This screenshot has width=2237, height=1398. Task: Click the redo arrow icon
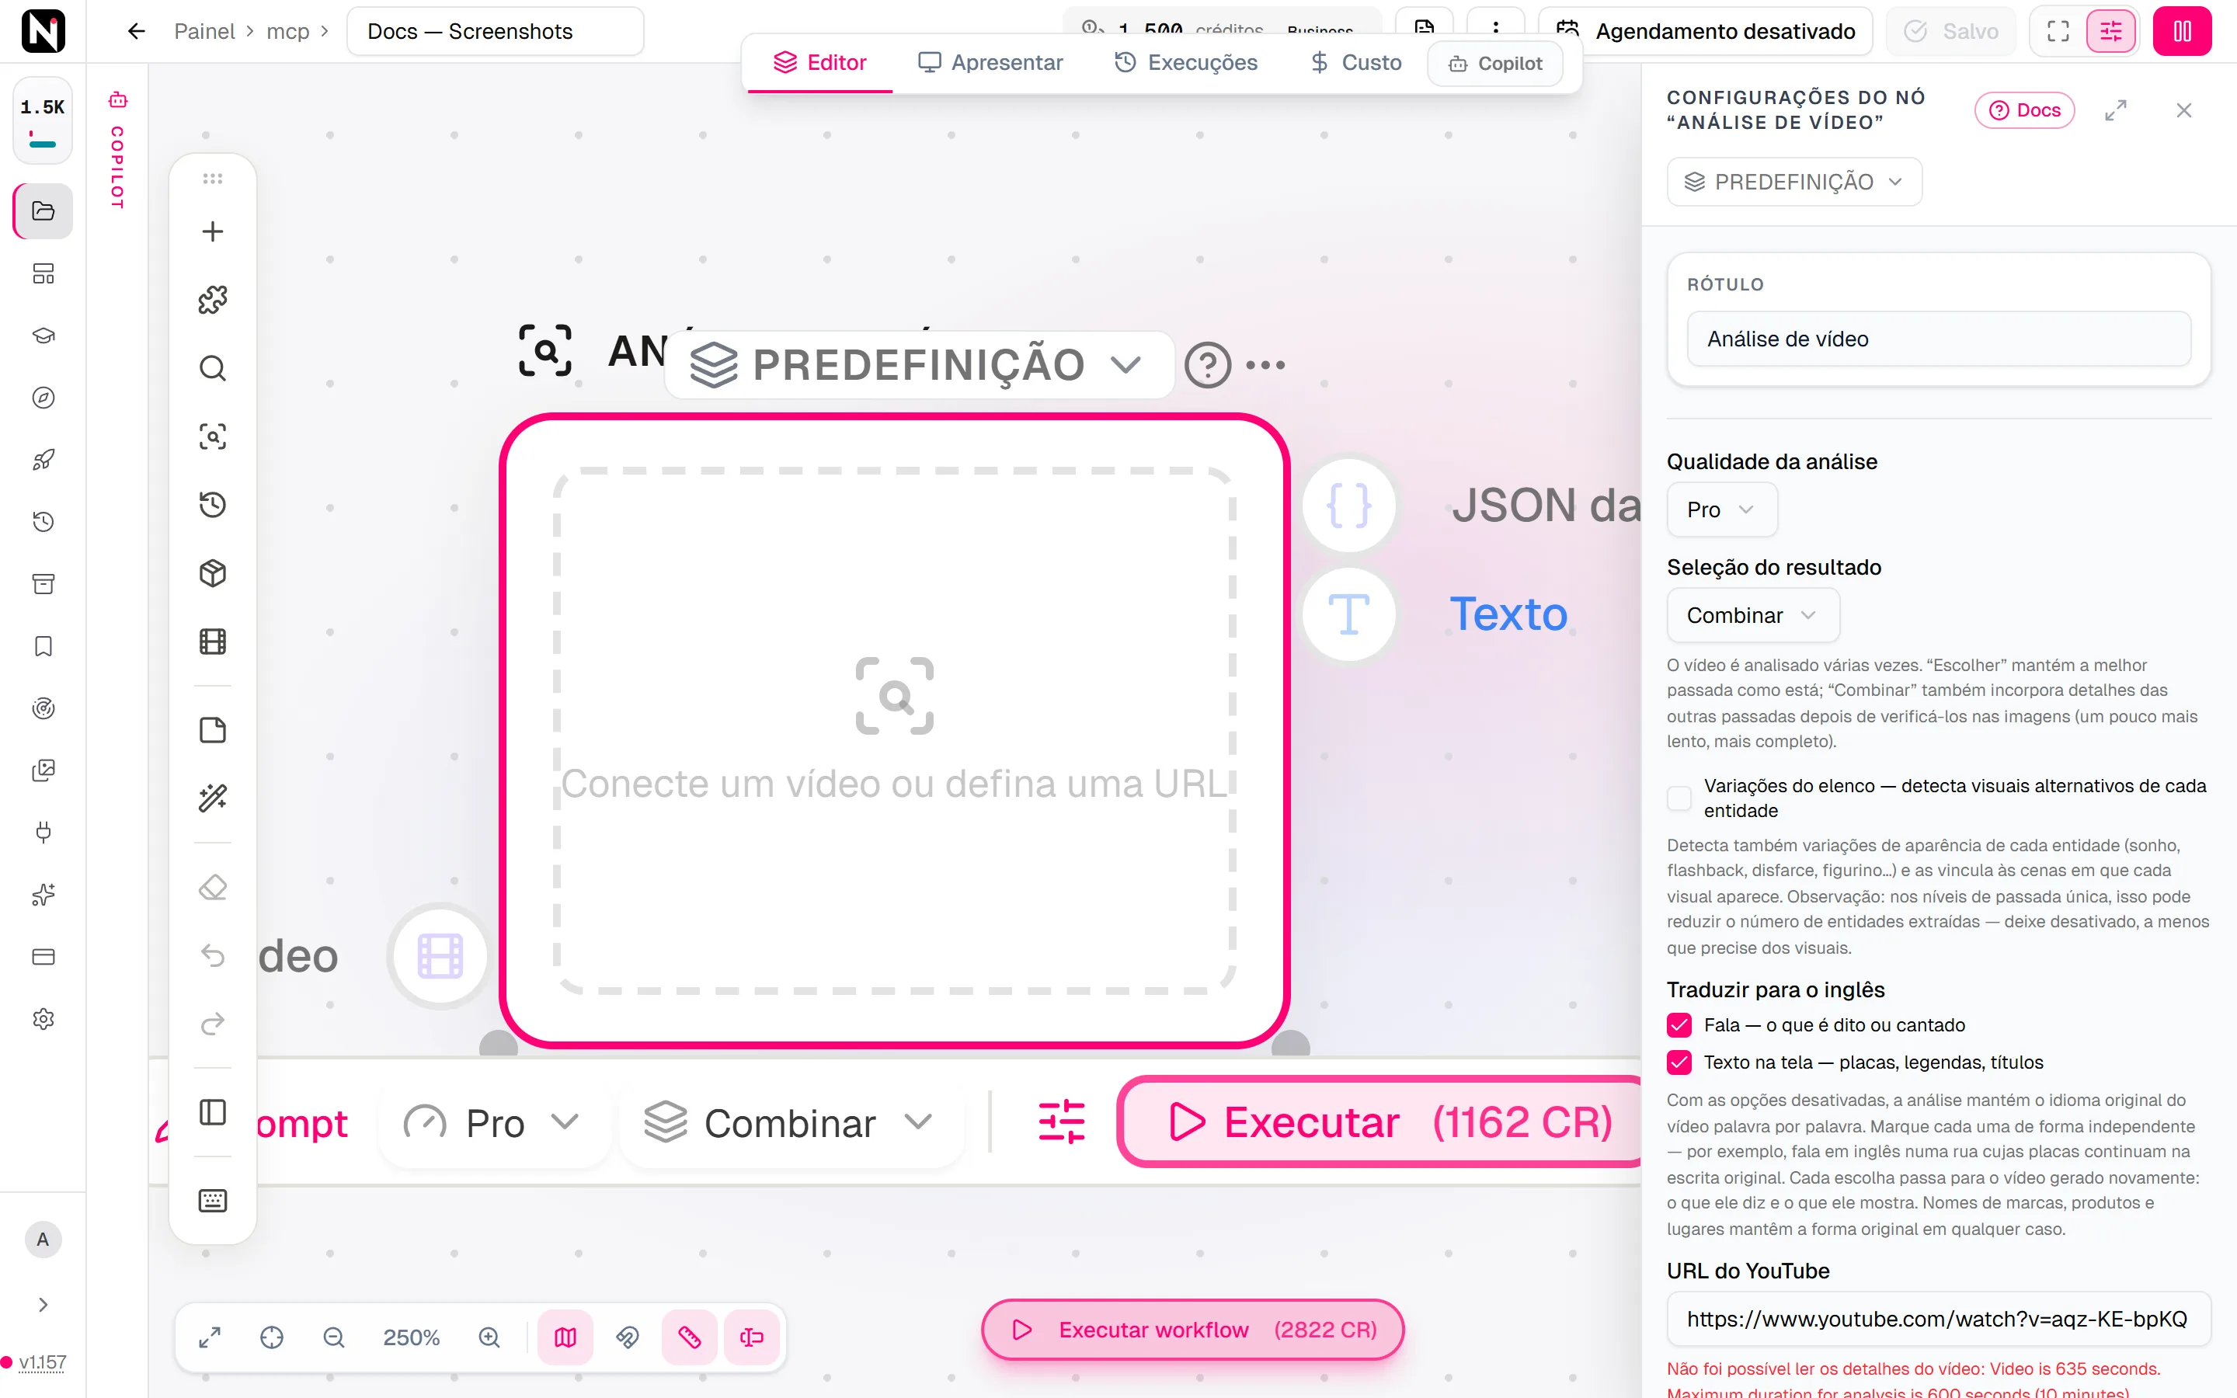[213, 1024]
